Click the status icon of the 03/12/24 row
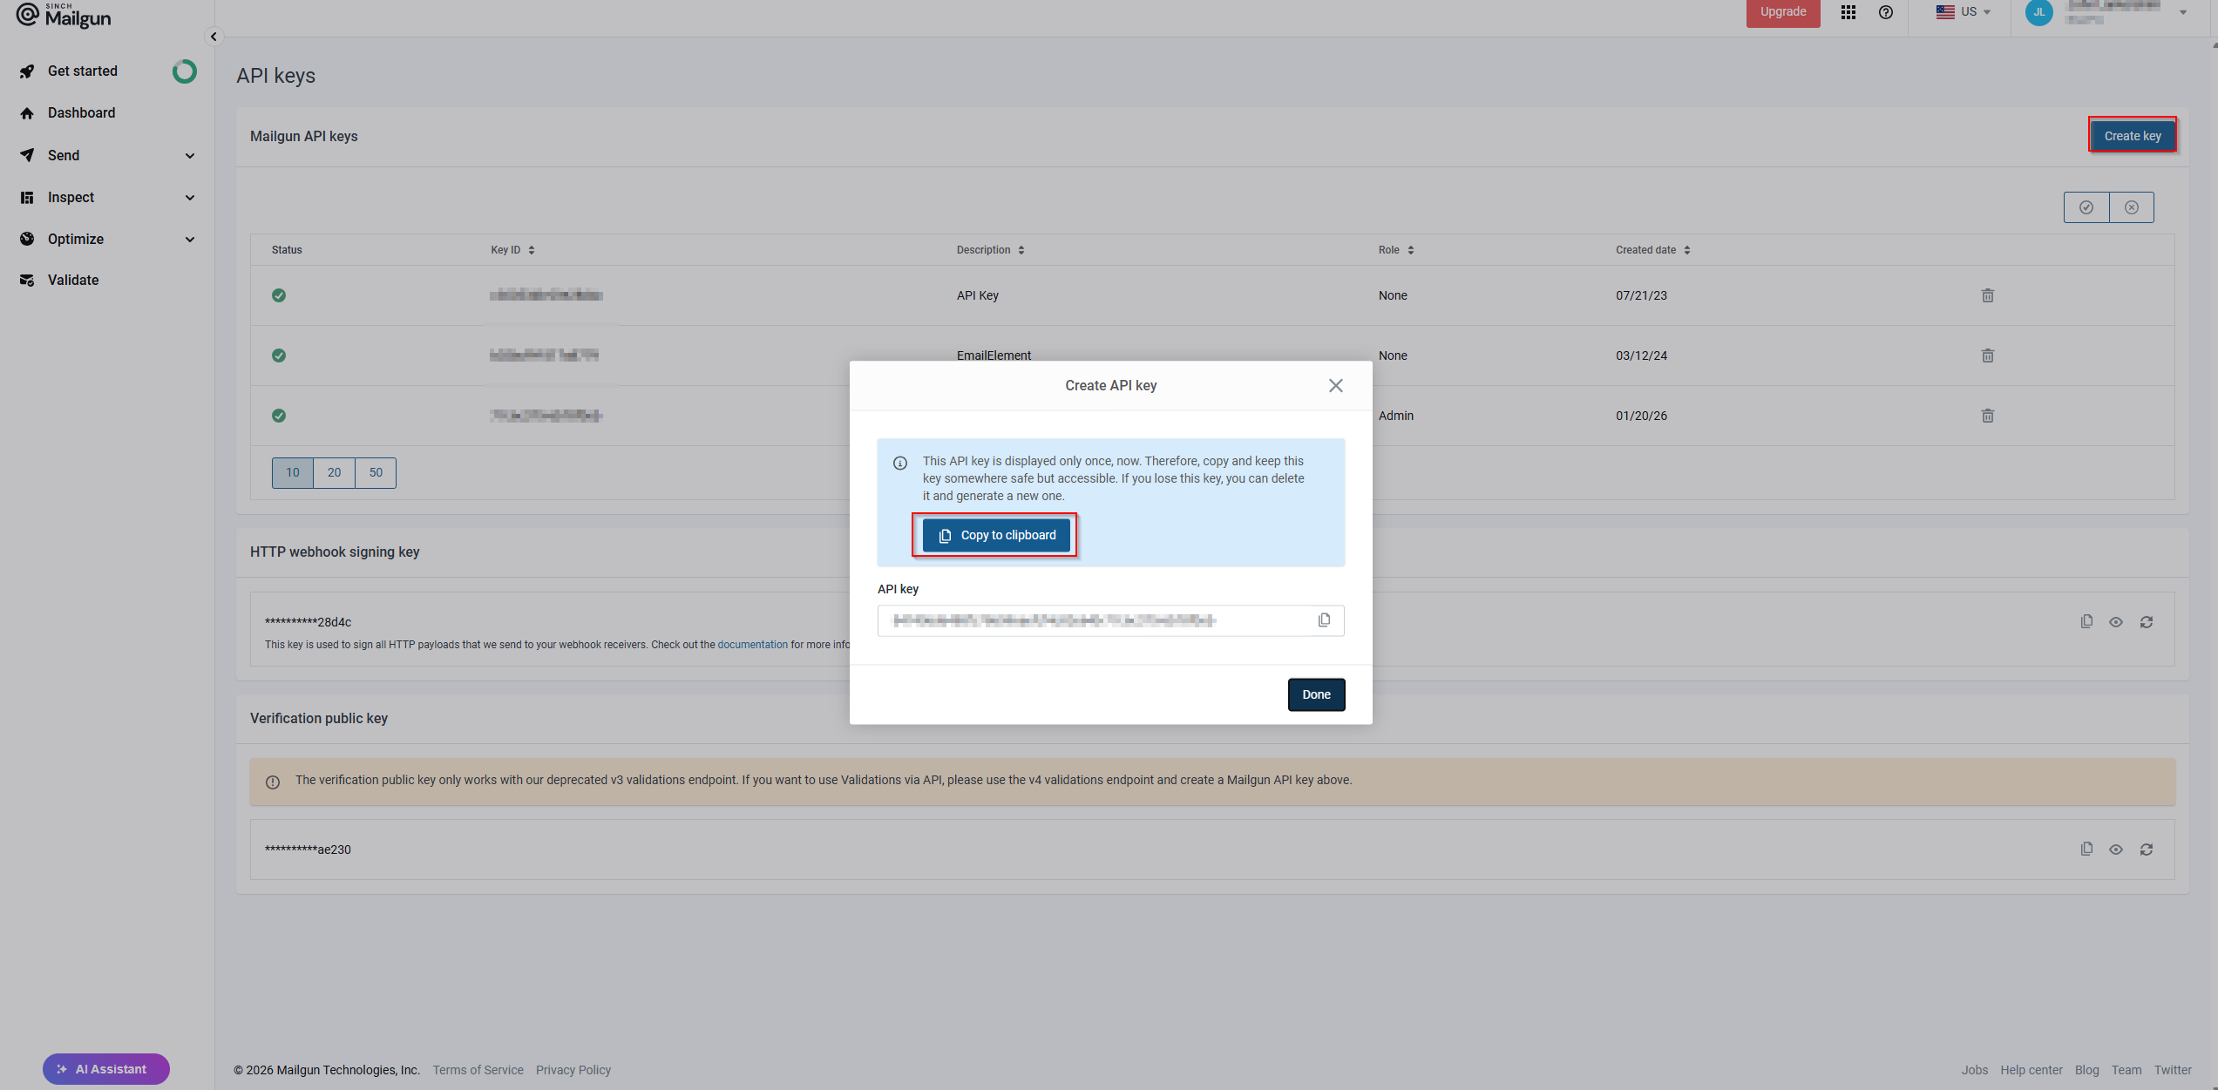 click(x=279, y=355)
